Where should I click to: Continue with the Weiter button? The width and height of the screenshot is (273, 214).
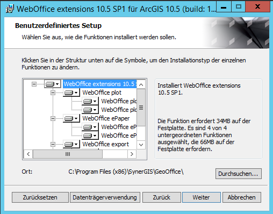click(202, 197)
